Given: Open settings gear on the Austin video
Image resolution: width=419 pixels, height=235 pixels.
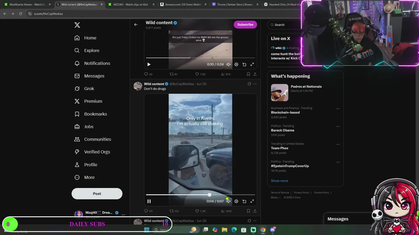Looking at the screenshot, I should tap(236, 201).
